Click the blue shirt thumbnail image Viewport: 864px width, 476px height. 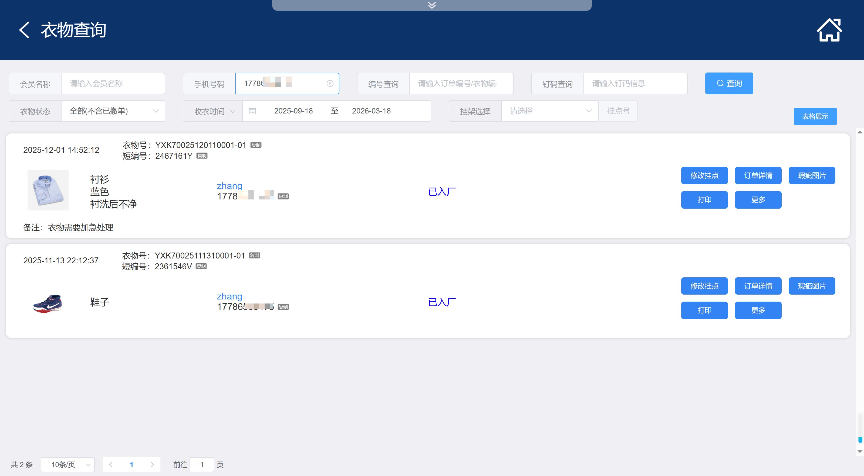(48, 190)
